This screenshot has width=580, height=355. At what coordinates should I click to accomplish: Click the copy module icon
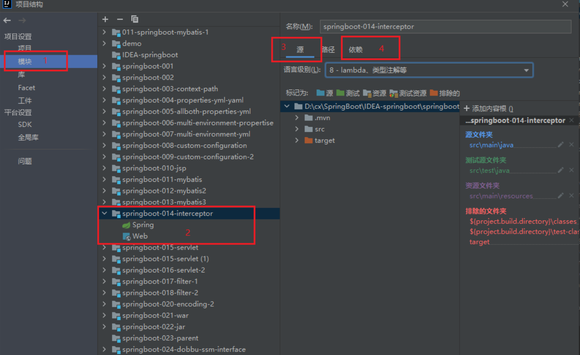coord(135,19)
